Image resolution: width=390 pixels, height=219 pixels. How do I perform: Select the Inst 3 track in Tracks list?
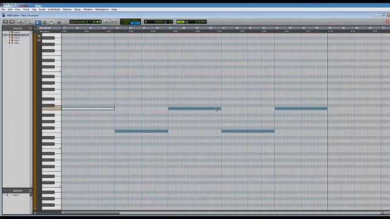(16, 38)
